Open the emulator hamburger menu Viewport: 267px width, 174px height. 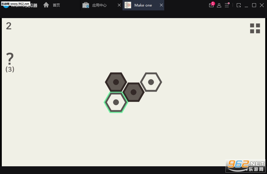[227, 5]
